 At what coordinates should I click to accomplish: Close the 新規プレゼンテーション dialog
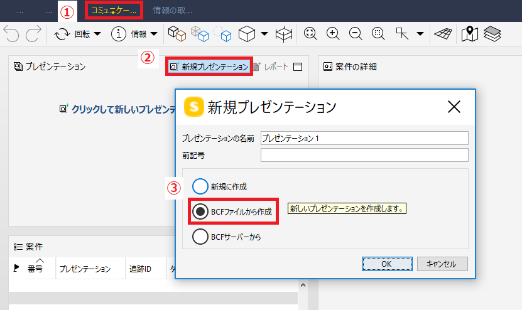click(454, 107)
